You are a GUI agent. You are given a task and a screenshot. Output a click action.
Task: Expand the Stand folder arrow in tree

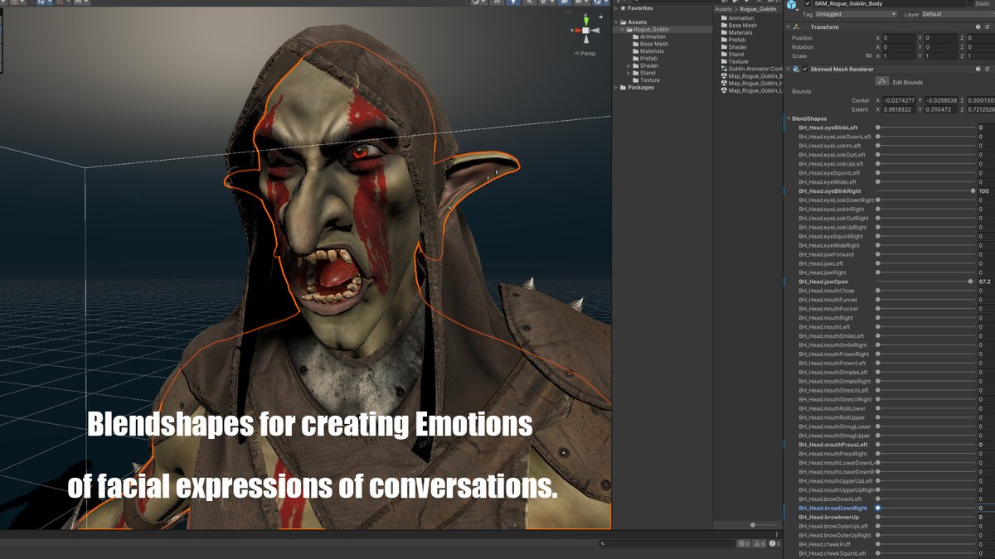click(x=629, y=73)
